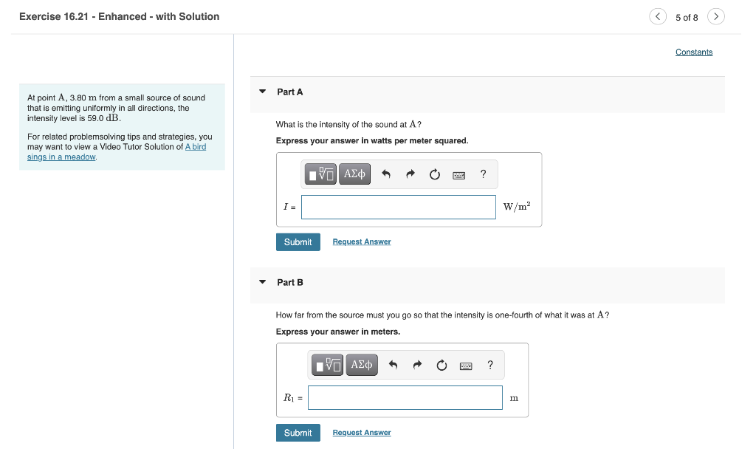
Task: Submit the Part A answer
Action: pyautogui.click(x=298, y=242)
